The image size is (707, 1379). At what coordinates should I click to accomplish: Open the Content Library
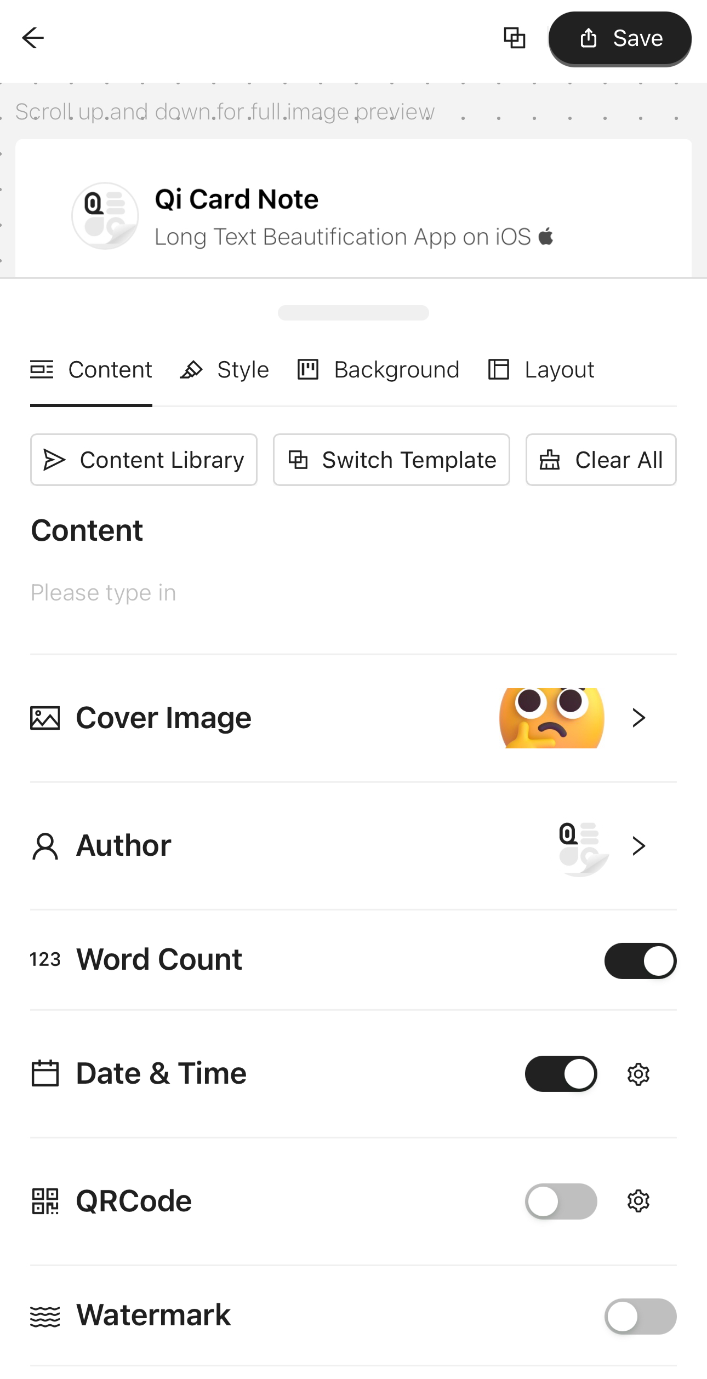point(144,460)
